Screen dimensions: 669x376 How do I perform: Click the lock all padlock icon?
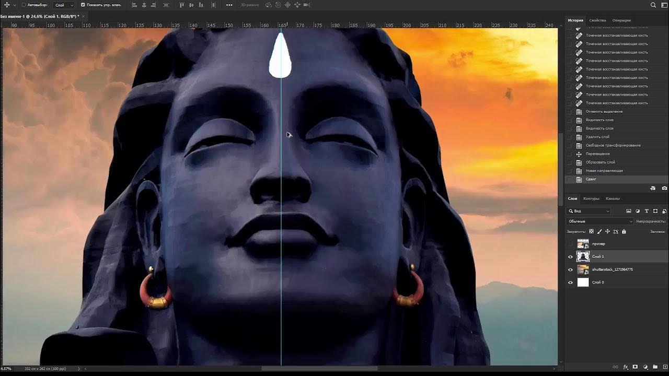click(x=624, y=231)
